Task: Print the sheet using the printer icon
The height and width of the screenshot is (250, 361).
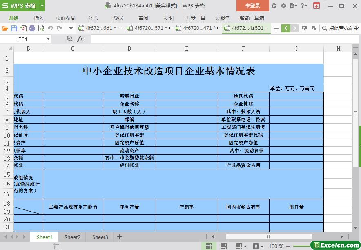Action: (32, 28)
